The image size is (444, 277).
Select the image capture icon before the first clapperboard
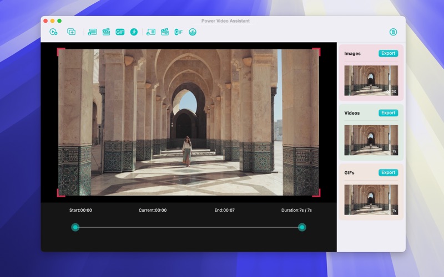click(92, 32)
